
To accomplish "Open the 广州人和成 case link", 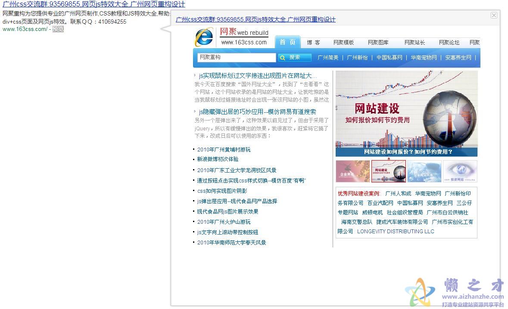I will [398, 194].
